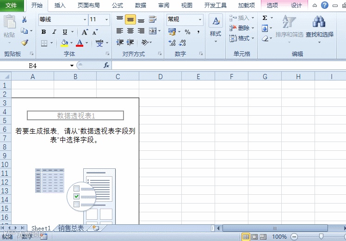Open 查找和选择 find and select
Screen dimensions: 346x241
pyautogui.click(x=319, y=29)
